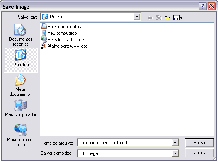Expand the Nome do arquivo dropdown arrow
Viewport: 218px width, 162px height.
pyautogui.click(x=175, y=143)
